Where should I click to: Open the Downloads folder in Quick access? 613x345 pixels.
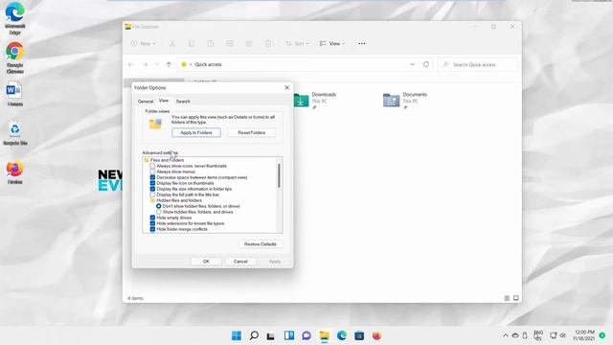coord(316,100)
